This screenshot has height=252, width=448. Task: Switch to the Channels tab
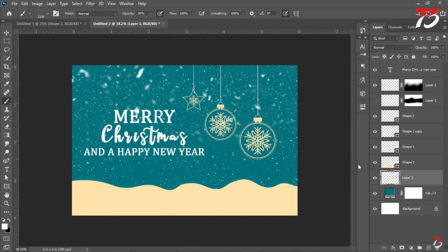tap(395, 27)
